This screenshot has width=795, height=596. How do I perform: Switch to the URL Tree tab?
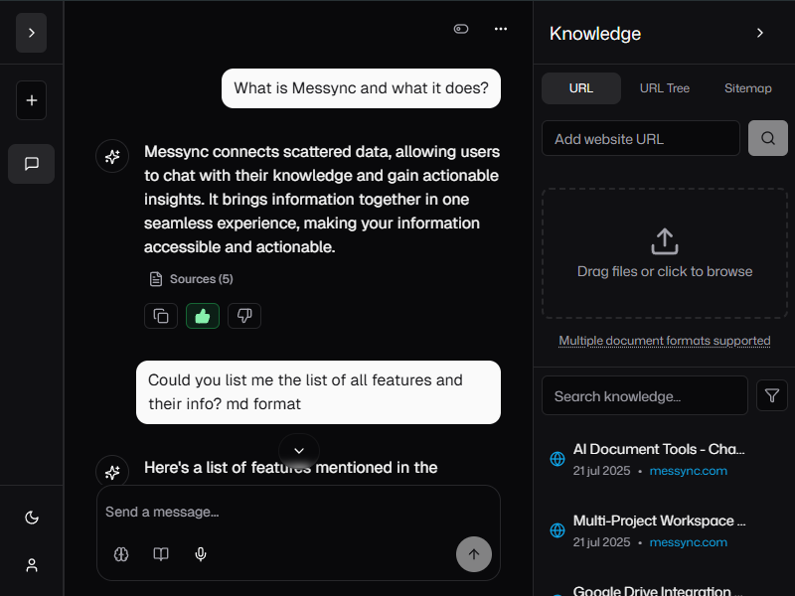coord(664,88)
